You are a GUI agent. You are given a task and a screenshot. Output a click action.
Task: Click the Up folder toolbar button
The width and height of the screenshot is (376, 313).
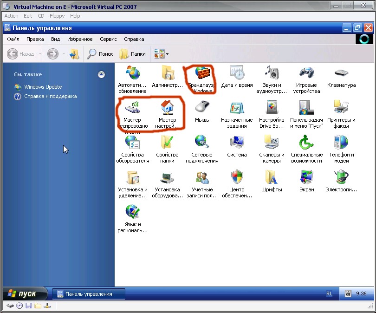[x=74, y=54]
